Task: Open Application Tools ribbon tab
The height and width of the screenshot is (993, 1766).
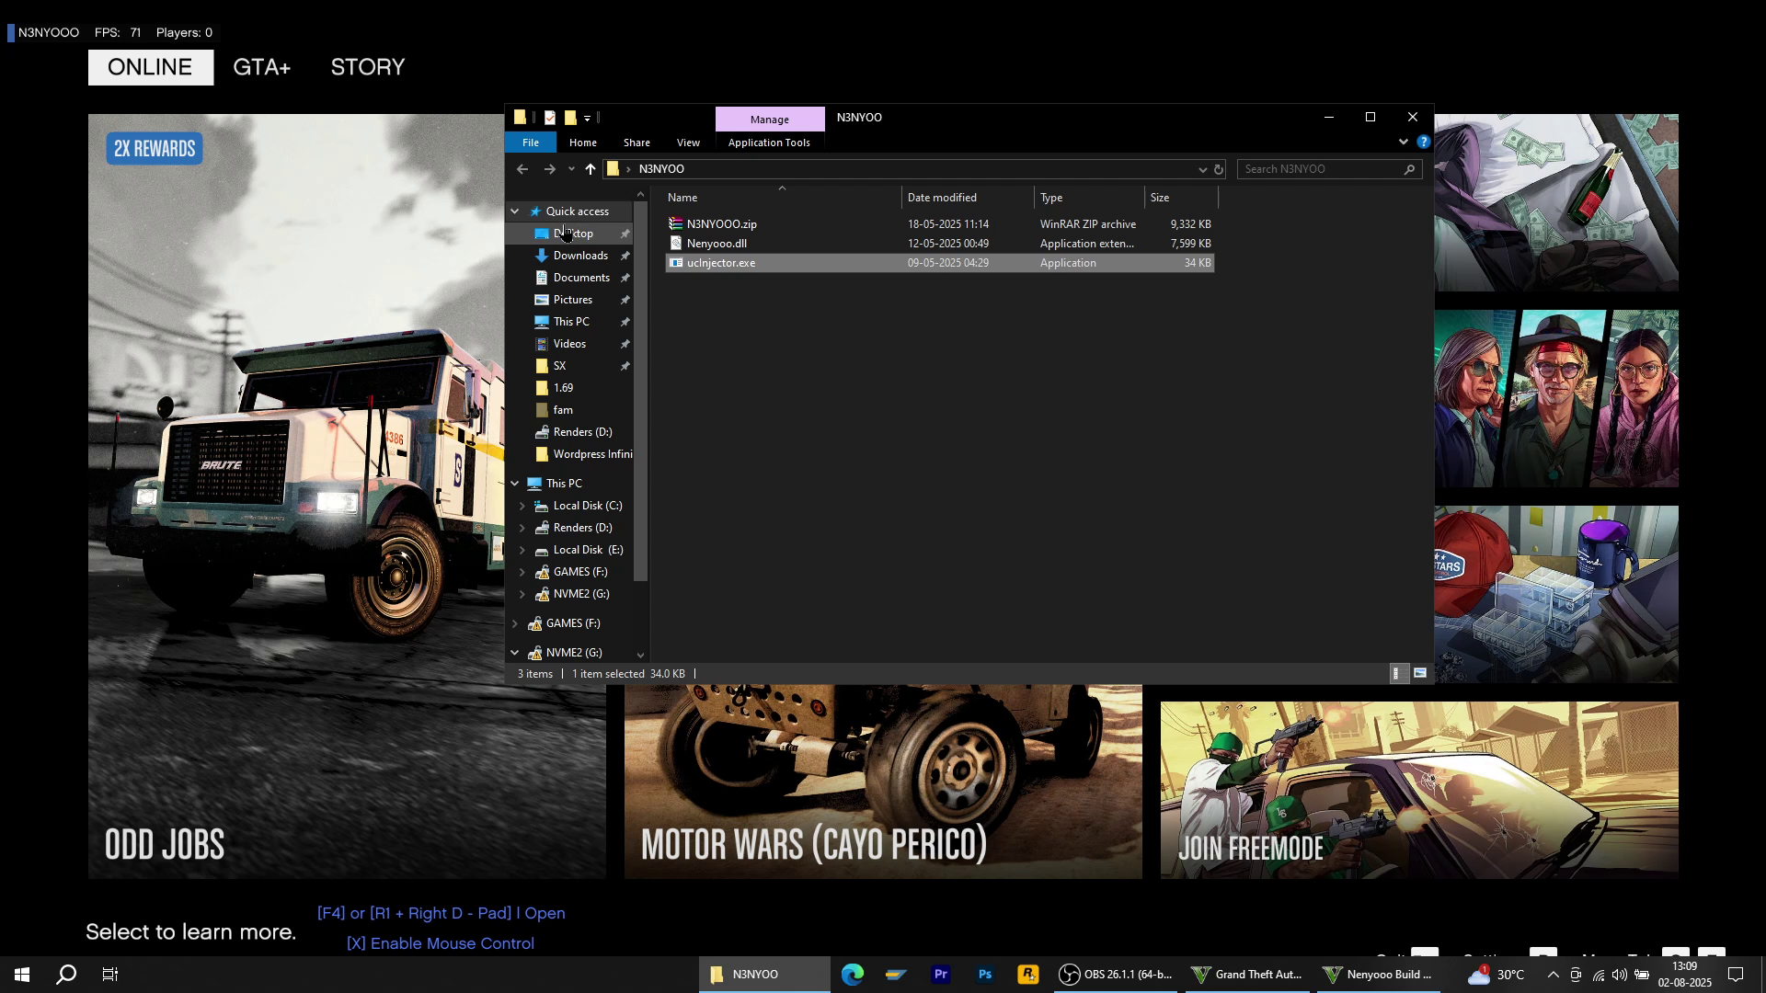Action: (x=769, y=143)
